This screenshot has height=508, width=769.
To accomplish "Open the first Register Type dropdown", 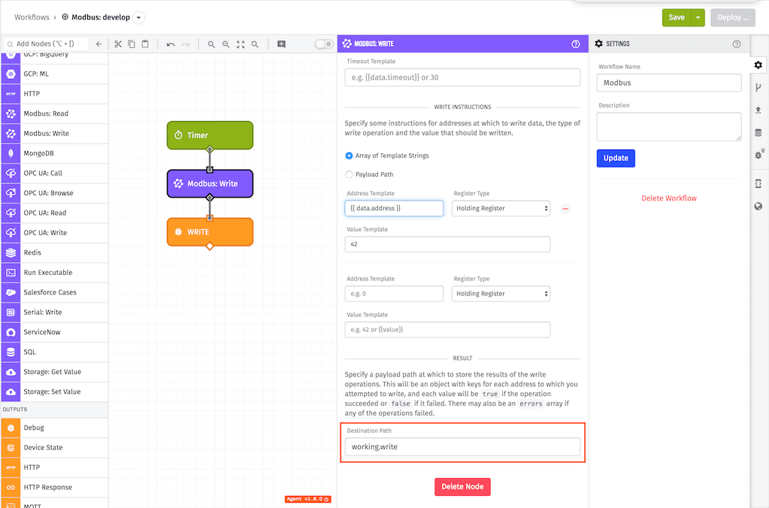I will point(501,208).
